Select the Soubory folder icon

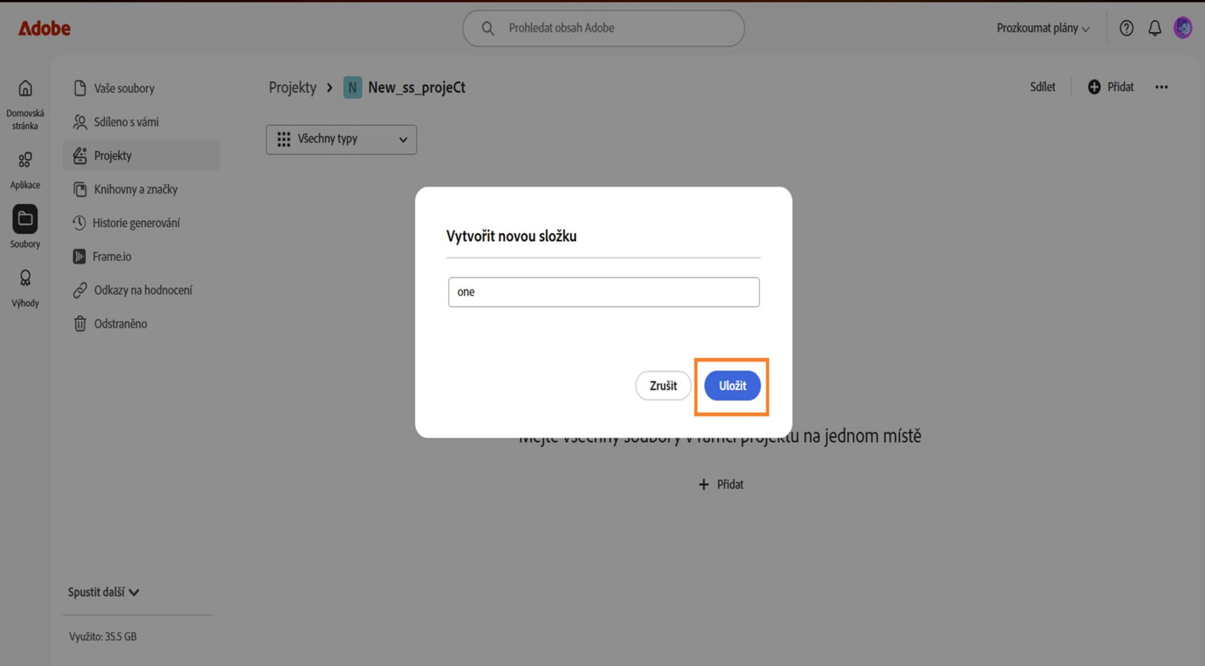[x=25, y=218]
